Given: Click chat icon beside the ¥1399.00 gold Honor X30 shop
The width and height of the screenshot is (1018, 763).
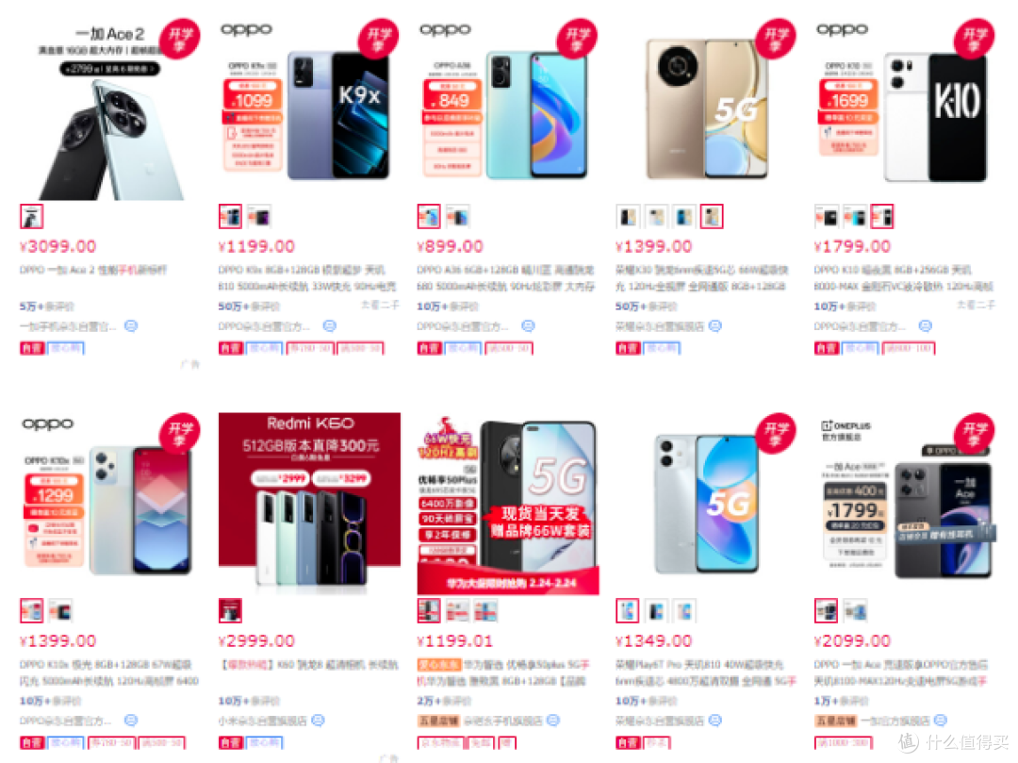Looking at the screenshot, I should [714, 326].
